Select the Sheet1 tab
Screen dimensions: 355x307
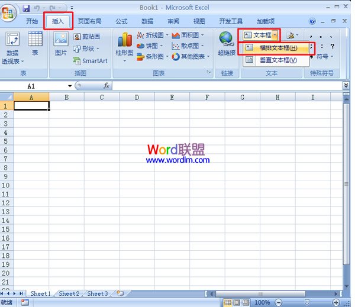(40, 293)
